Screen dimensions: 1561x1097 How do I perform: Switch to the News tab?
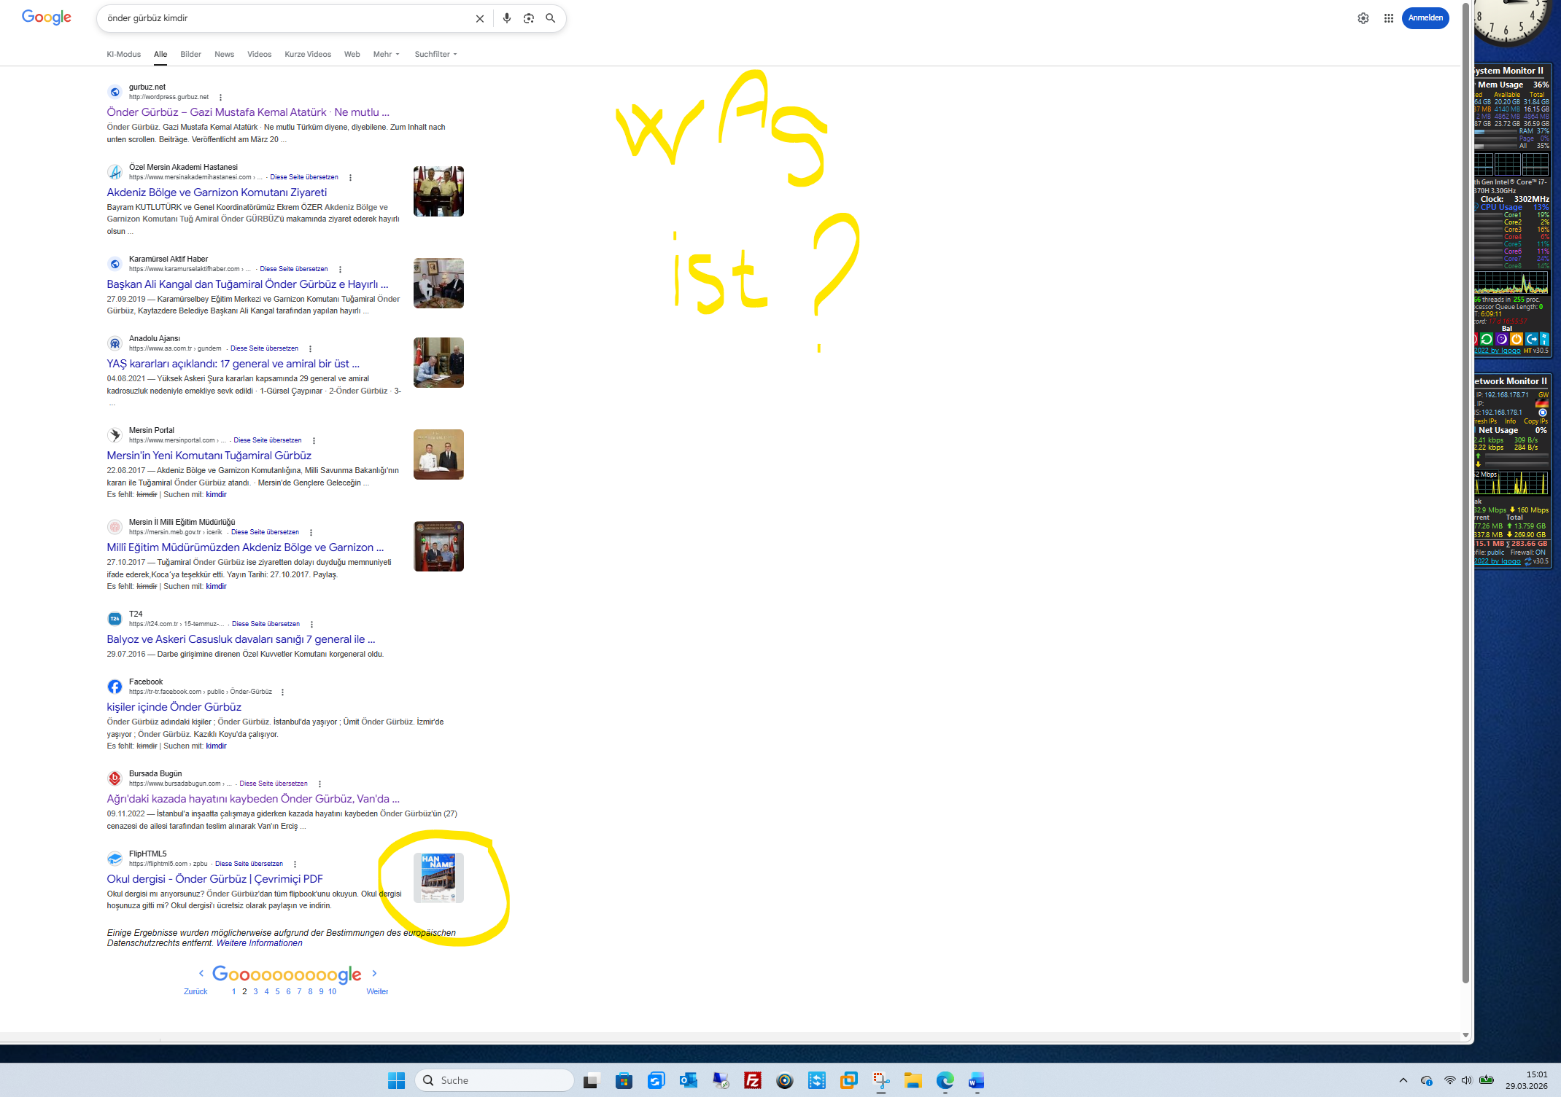[x=224, y=54]
